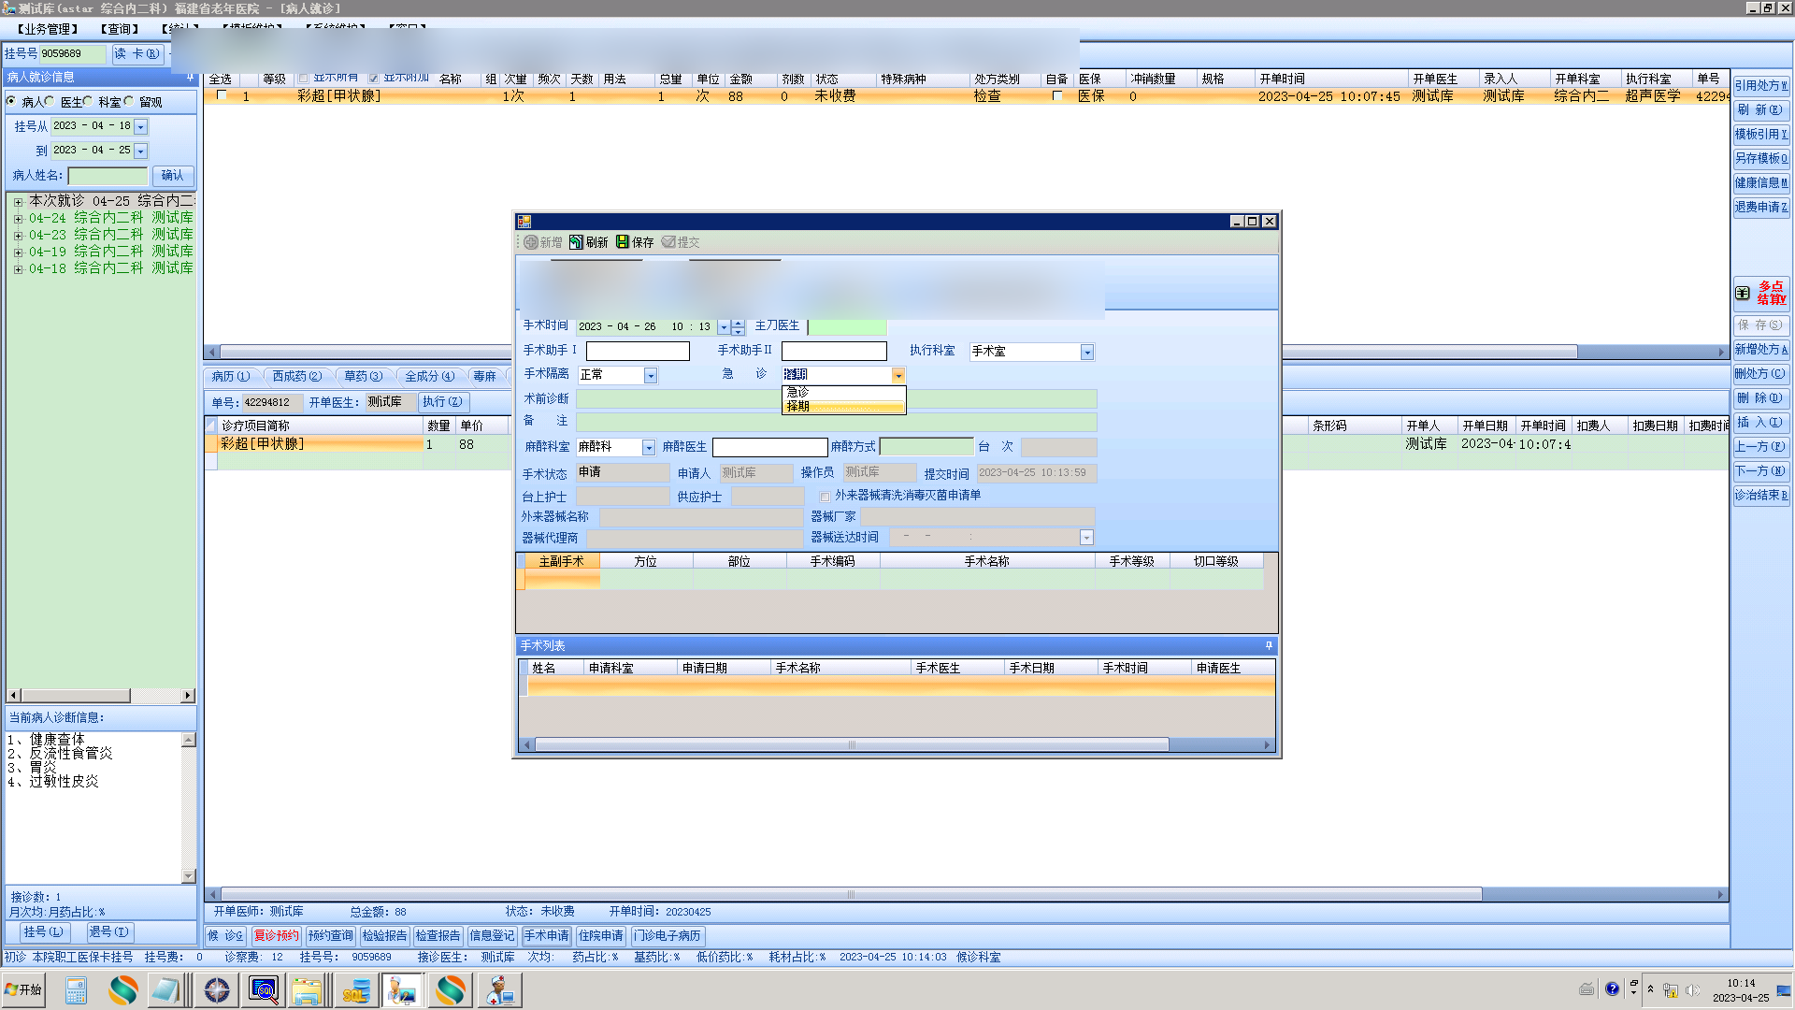Click the 手术列表 horizontal scrollbar
Screen dimensions: 1795x1010
click(851, 745)
